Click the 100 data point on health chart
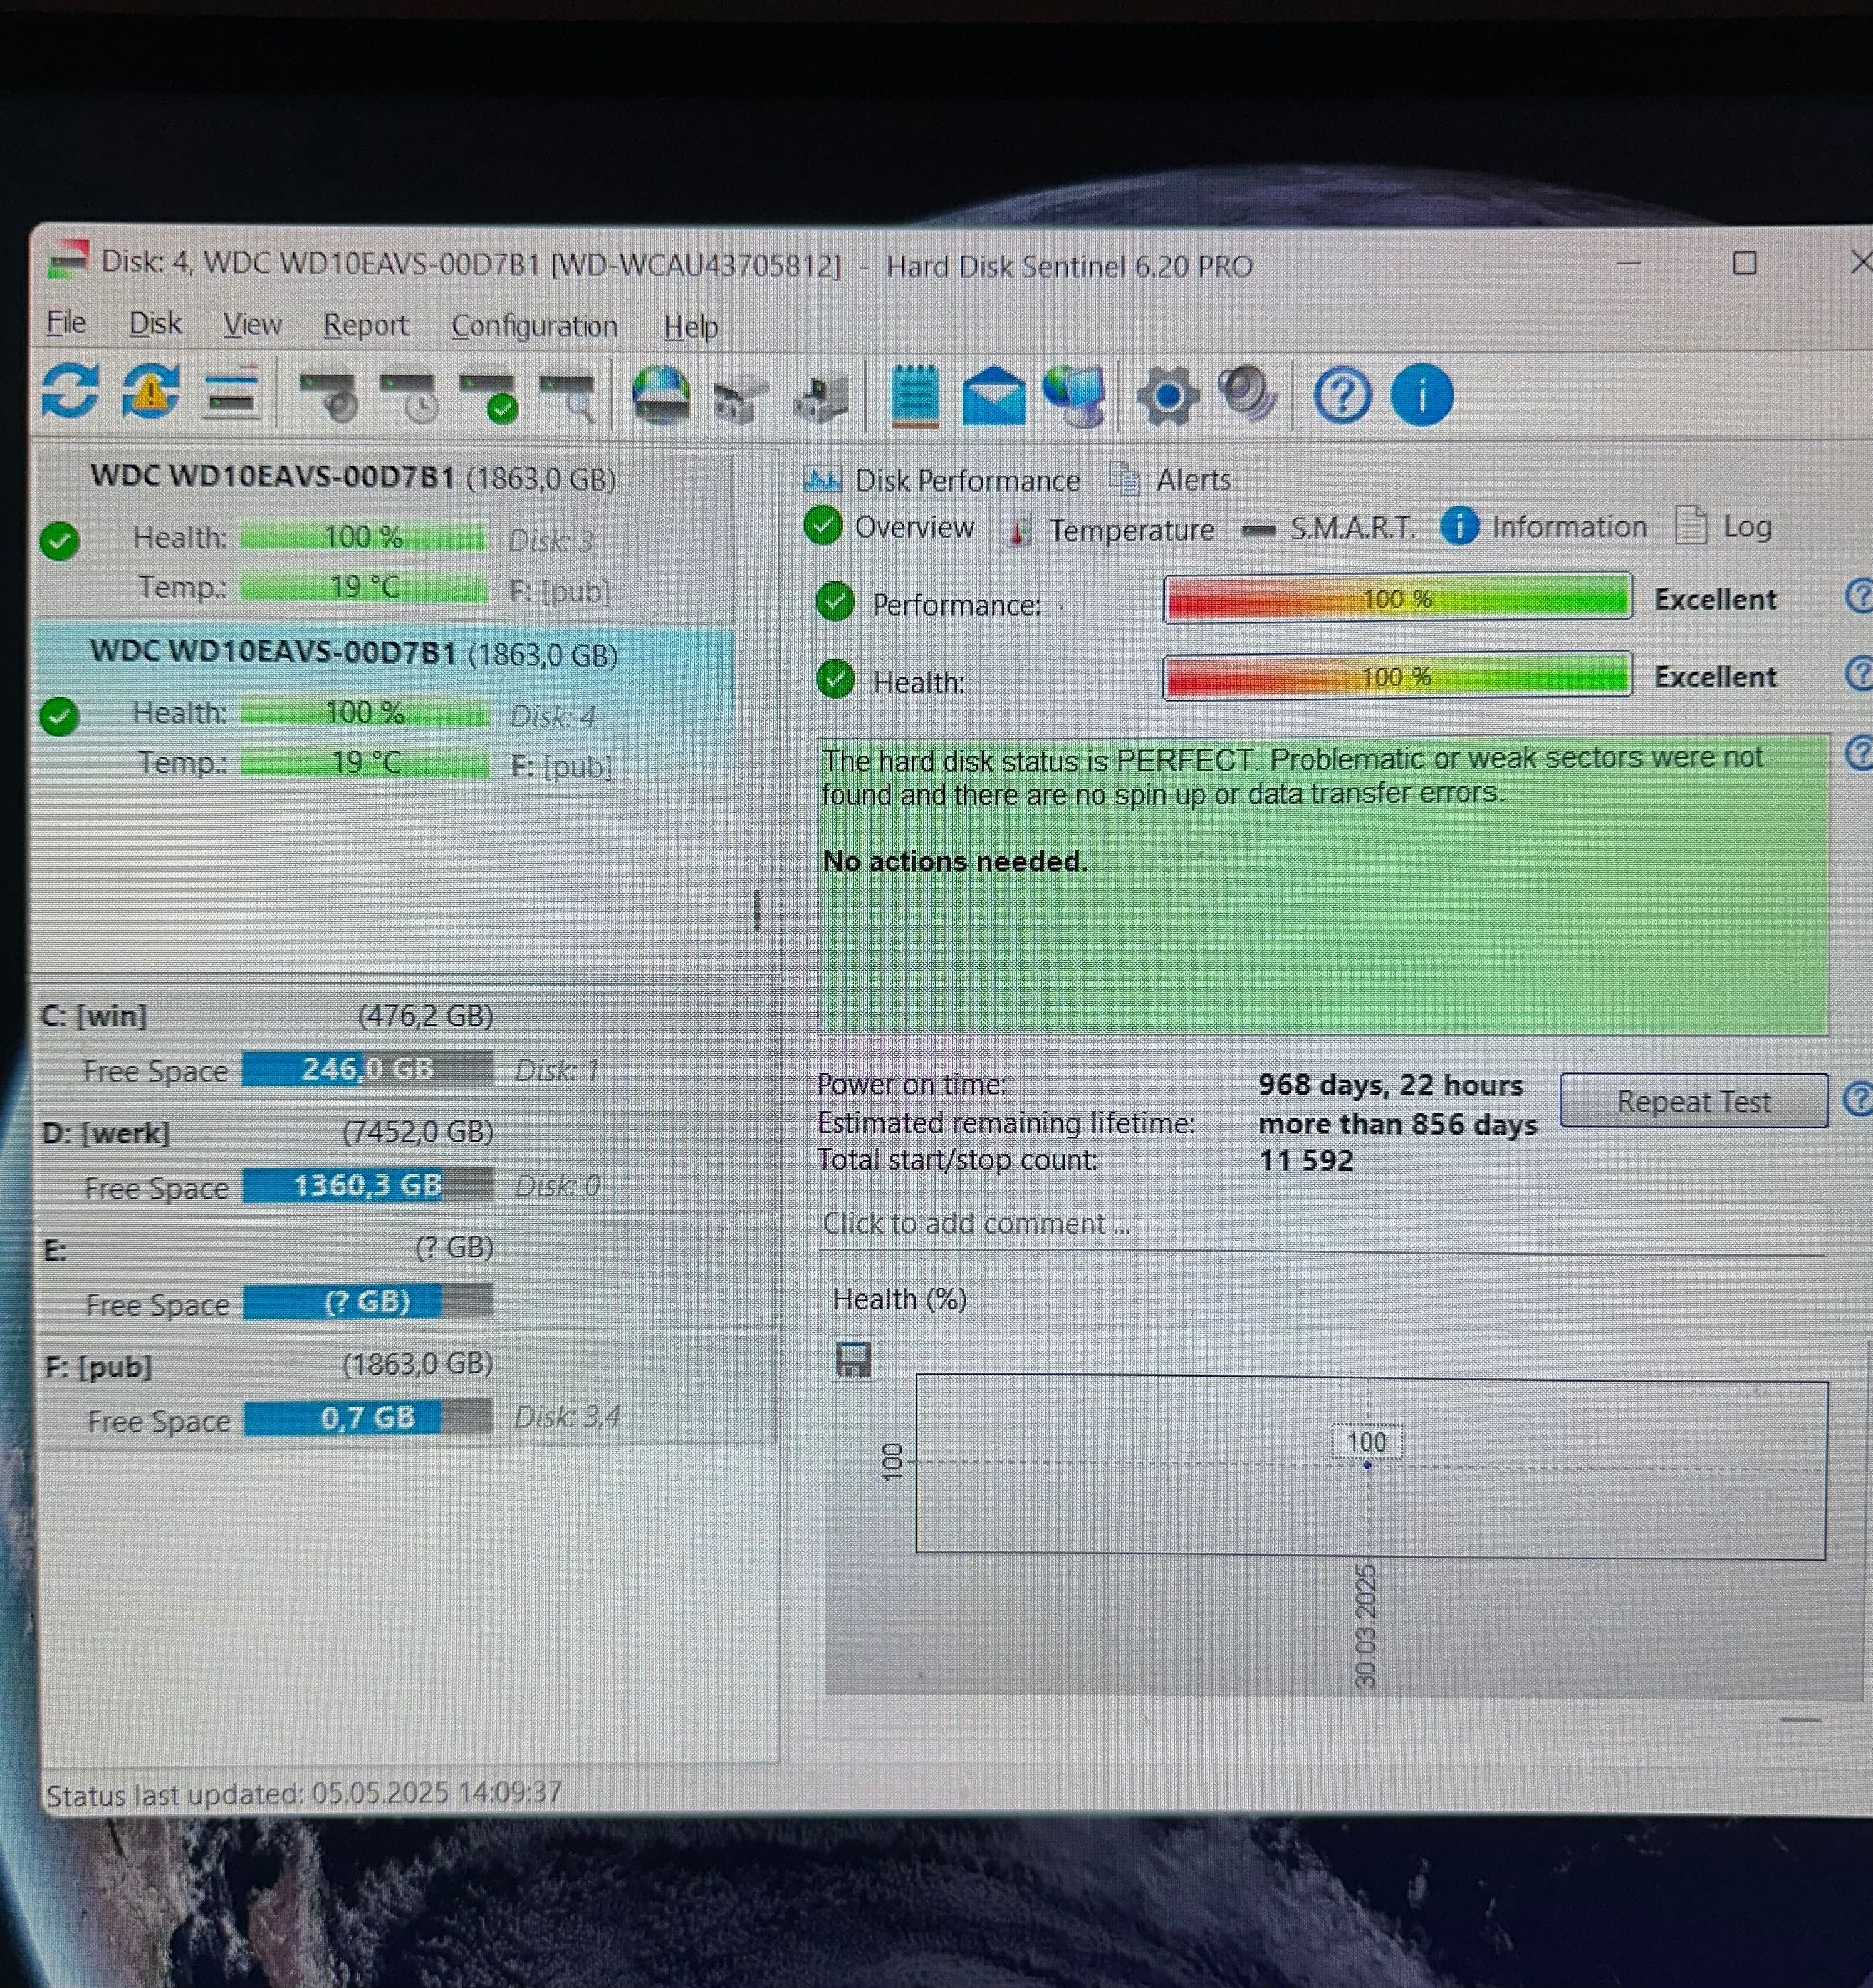Viewport: 1873px width, 1988px height. [x=1367, y=1465]
